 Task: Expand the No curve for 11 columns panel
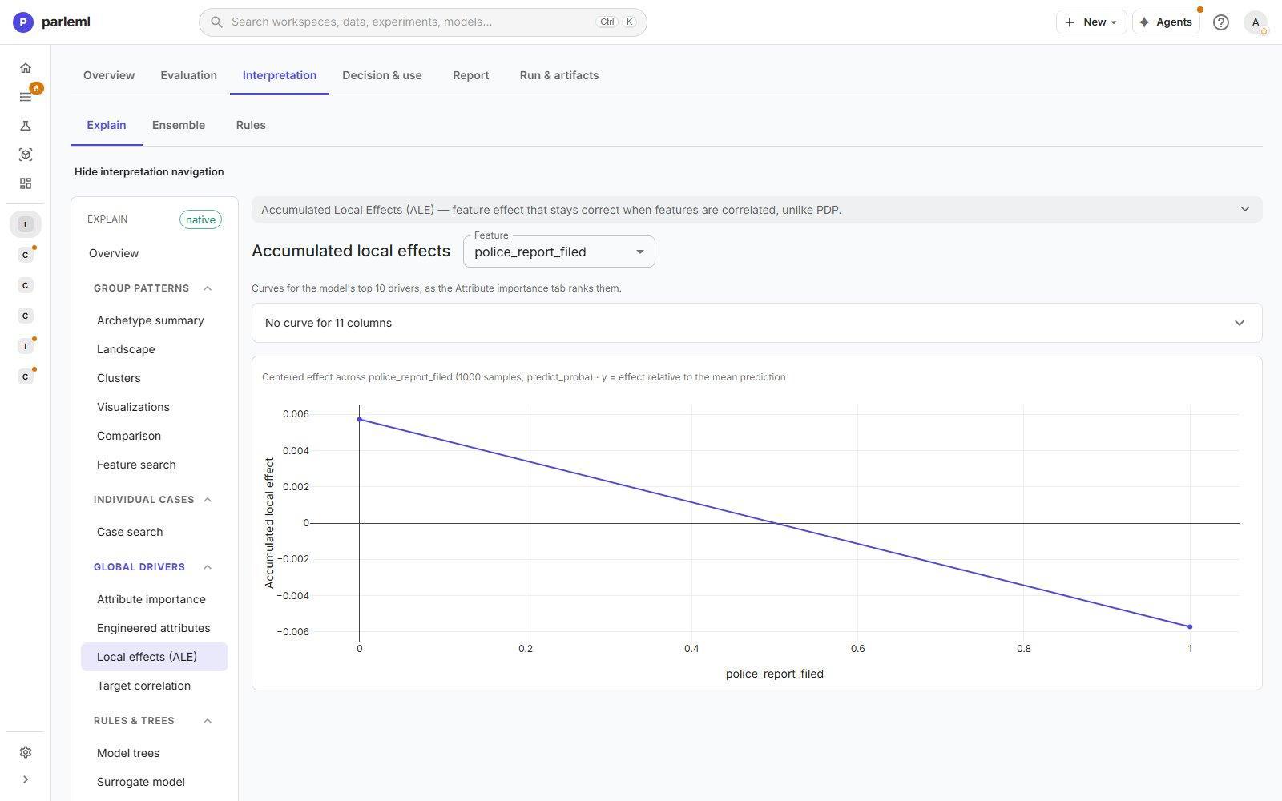[x=757, y=323]
